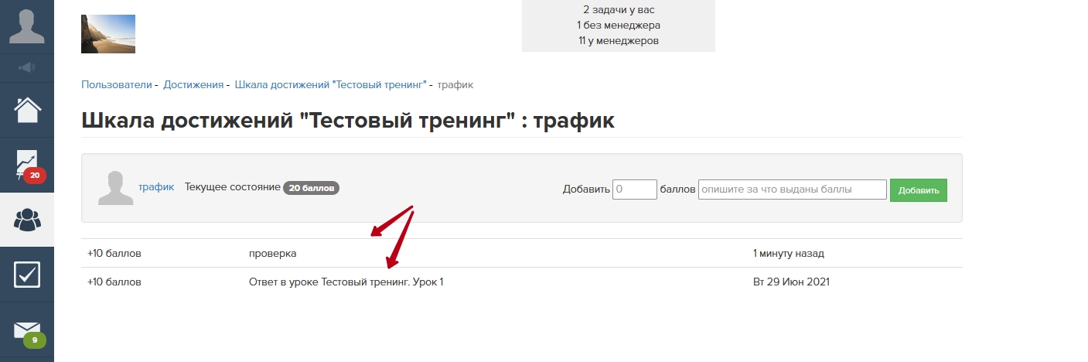Click "2 задачи у вас" counter

pos(618,10)
